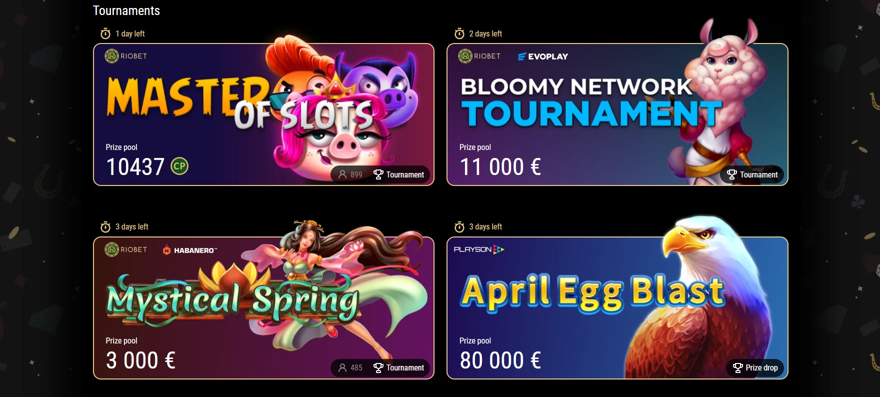
Task: Click the Riobet logo on Master of Slots card
Action: tap(126, 56)
